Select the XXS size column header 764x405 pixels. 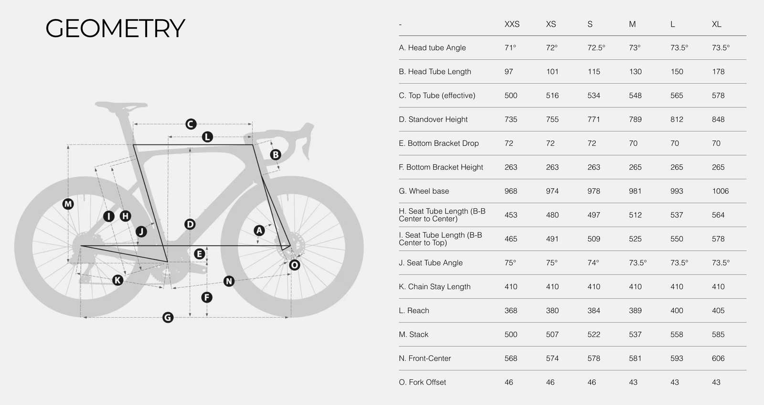[512, 24]
